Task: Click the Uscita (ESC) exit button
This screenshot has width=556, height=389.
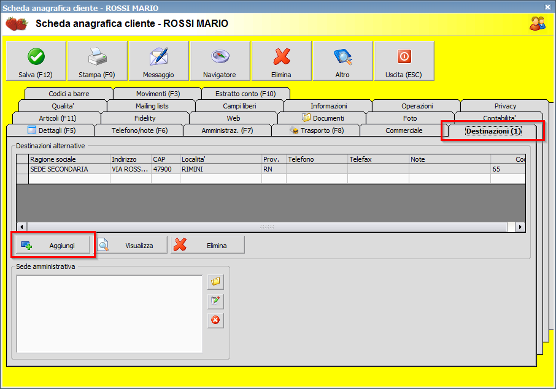Action: [404, 61]
